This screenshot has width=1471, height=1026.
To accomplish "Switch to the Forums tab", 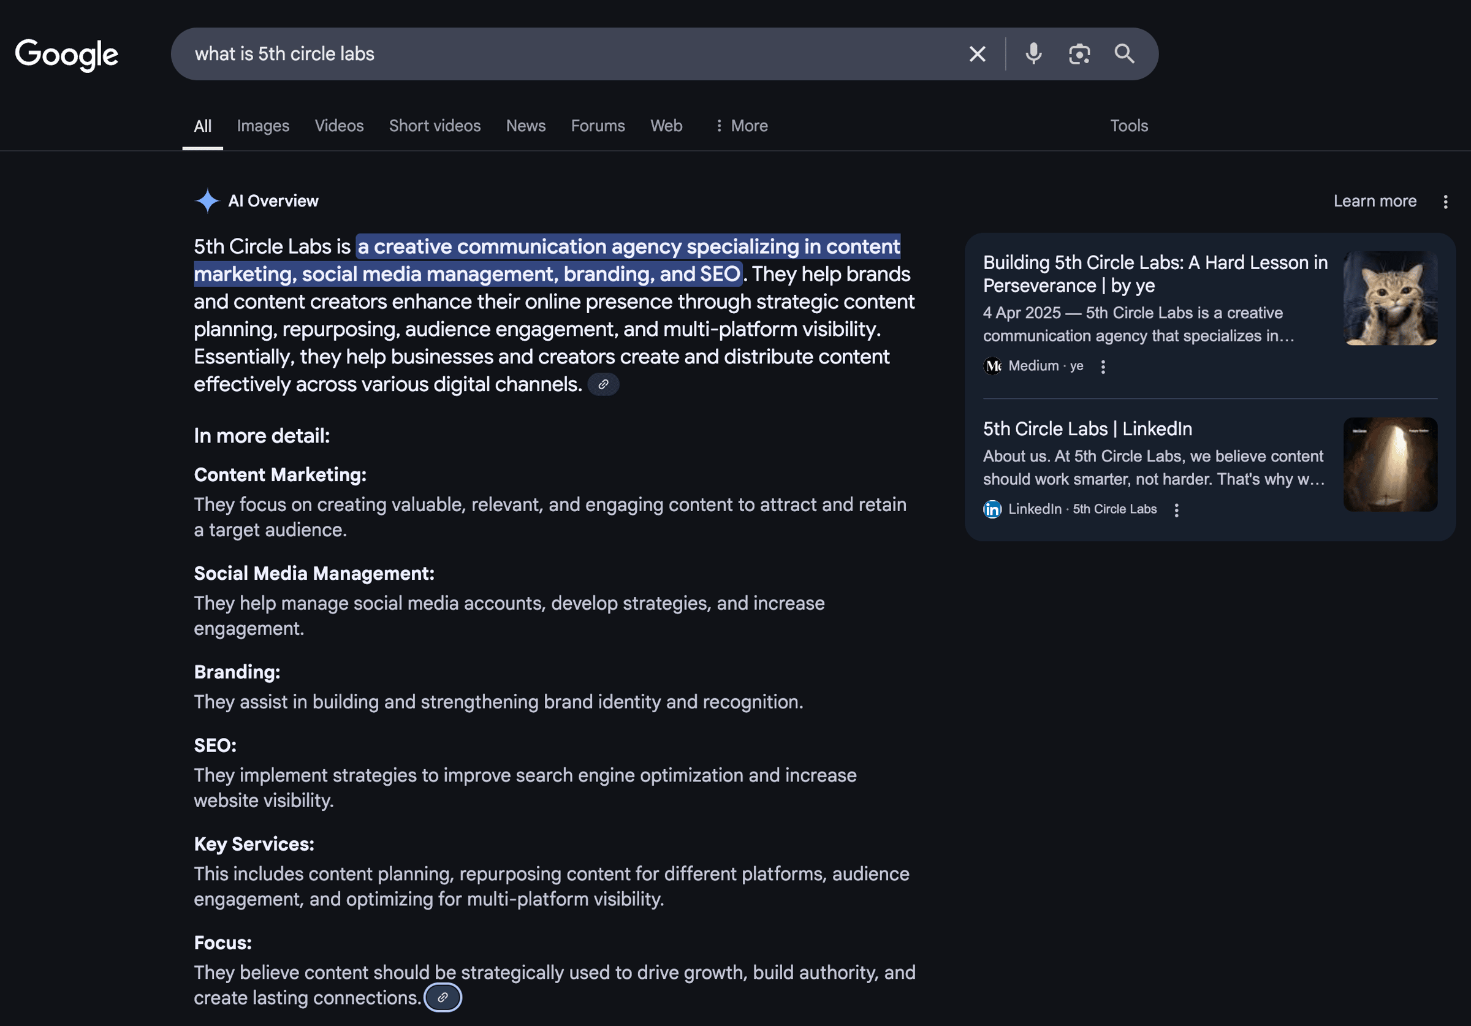I will pyautogui.click(x=598, y=126).
